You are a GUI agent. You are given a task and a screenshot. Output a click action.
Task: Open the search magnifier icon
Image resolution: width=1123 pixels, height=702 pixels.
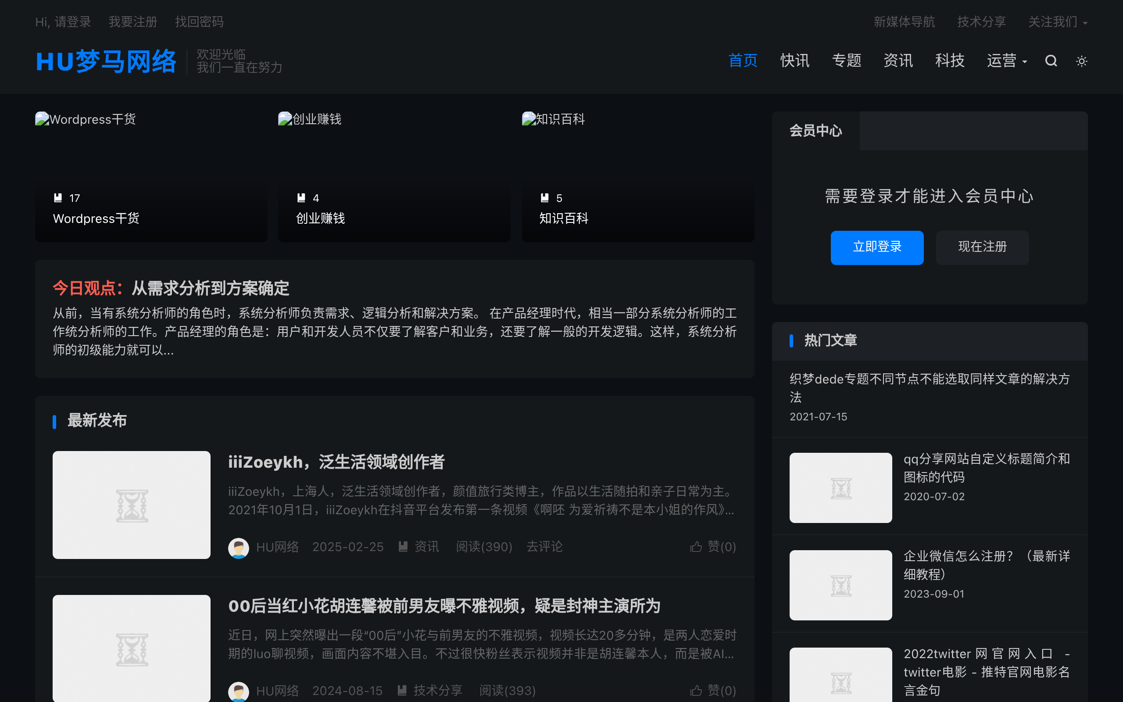1051,61
